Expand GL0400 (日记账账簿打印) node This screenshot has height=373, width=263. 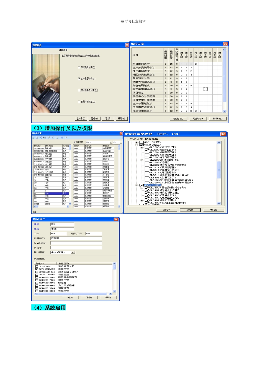pyautogui.click(x=142, y=188)
